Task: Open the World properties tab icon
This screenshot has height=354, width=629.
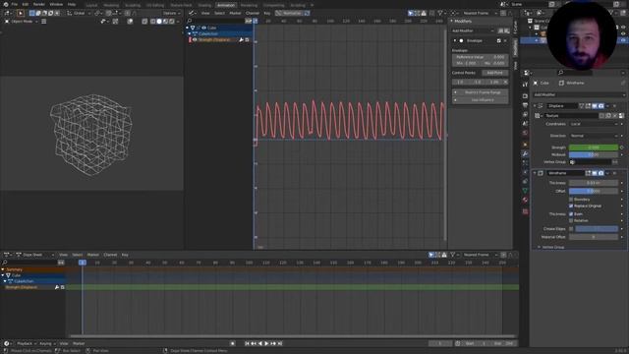Action: (525, 133)
